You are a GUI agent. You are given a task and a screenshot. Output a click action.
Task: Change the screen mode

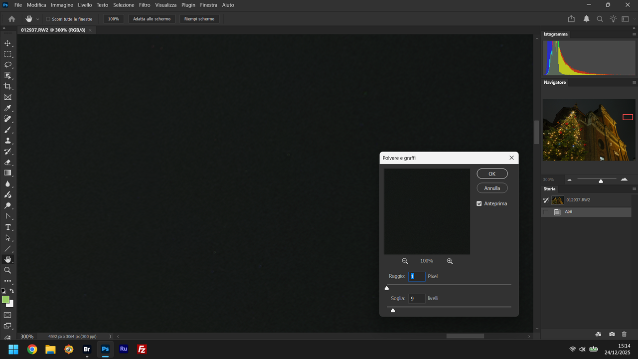(x=7, y=326)
